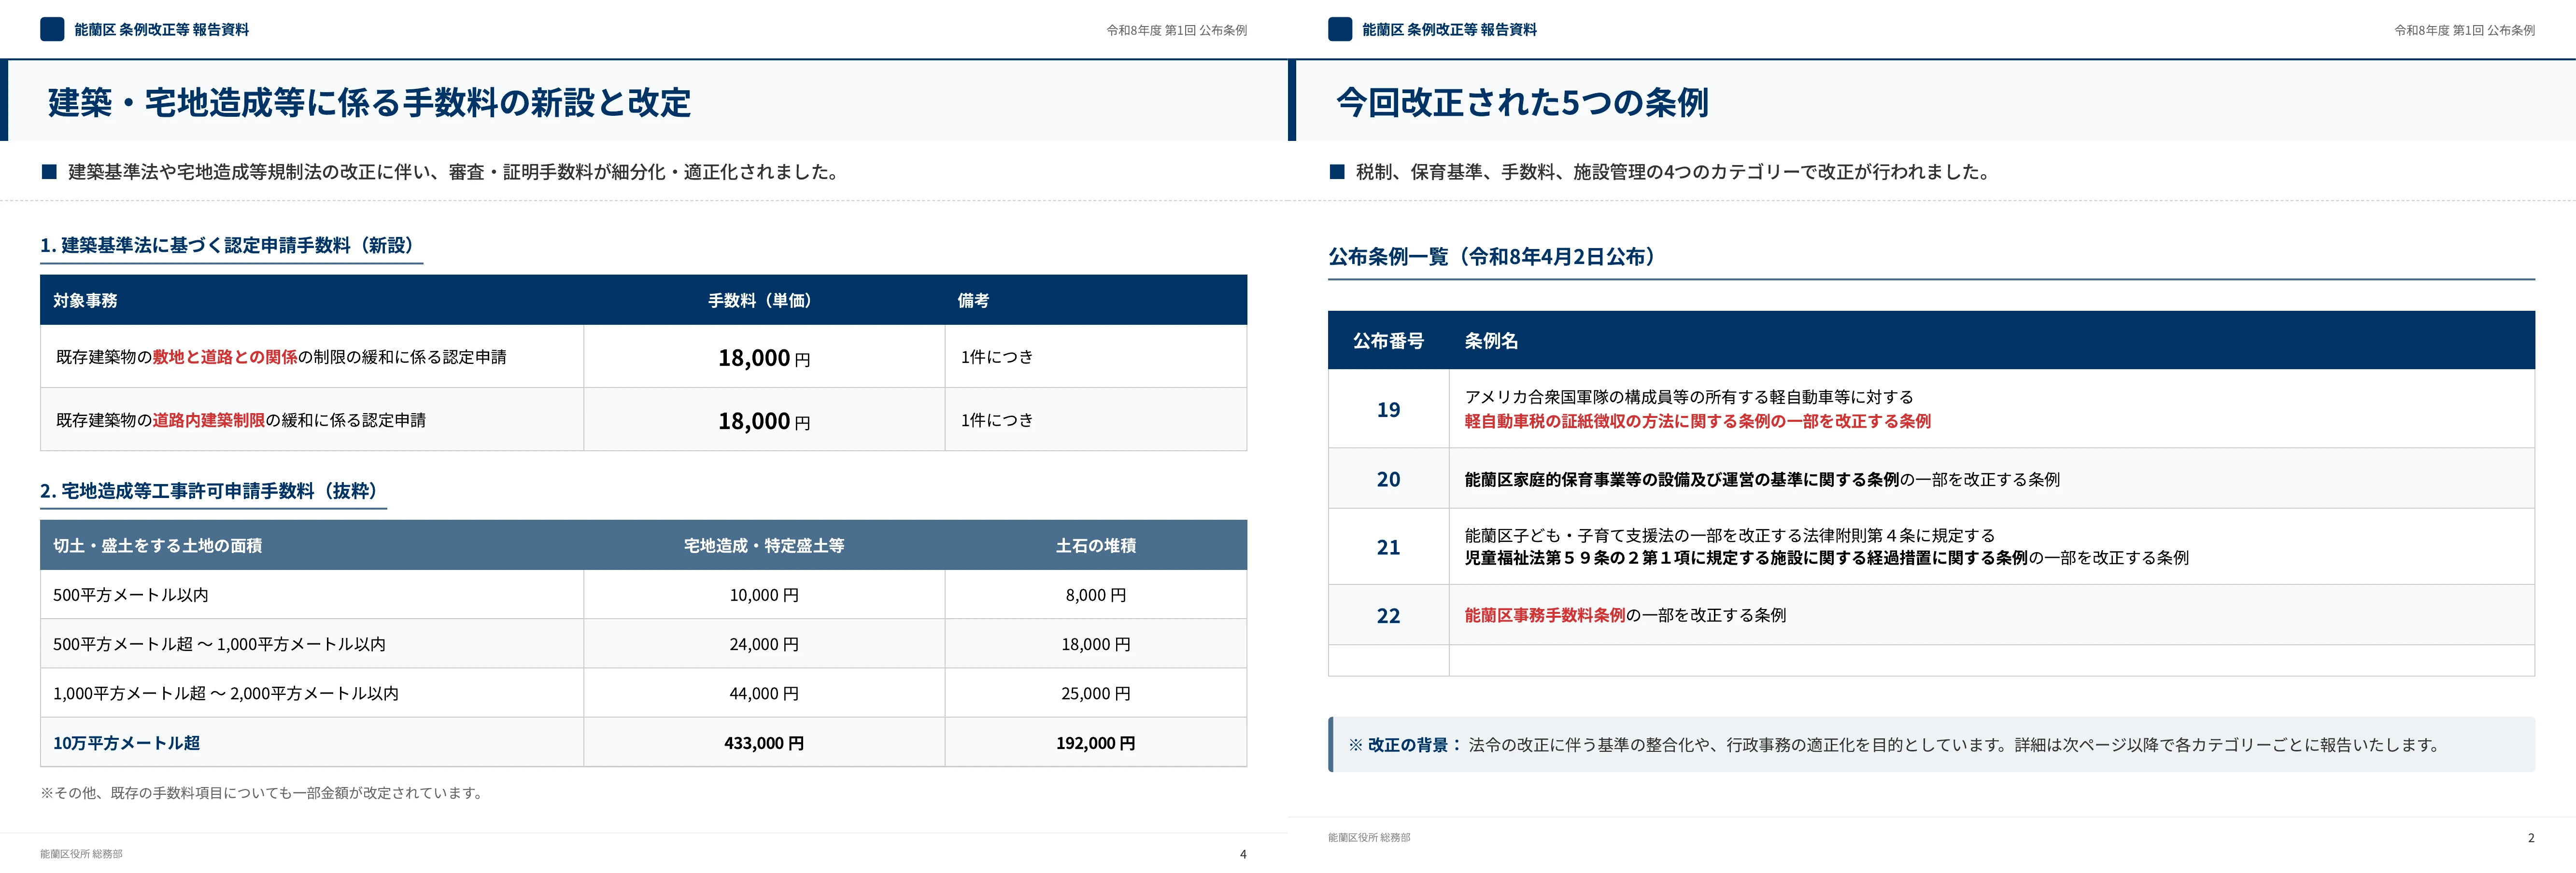Click the 10,000 円 cell

click(764, 595)
